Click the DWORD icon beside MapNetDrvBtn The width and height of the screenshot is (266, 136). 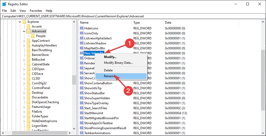[x=81, y=48]
